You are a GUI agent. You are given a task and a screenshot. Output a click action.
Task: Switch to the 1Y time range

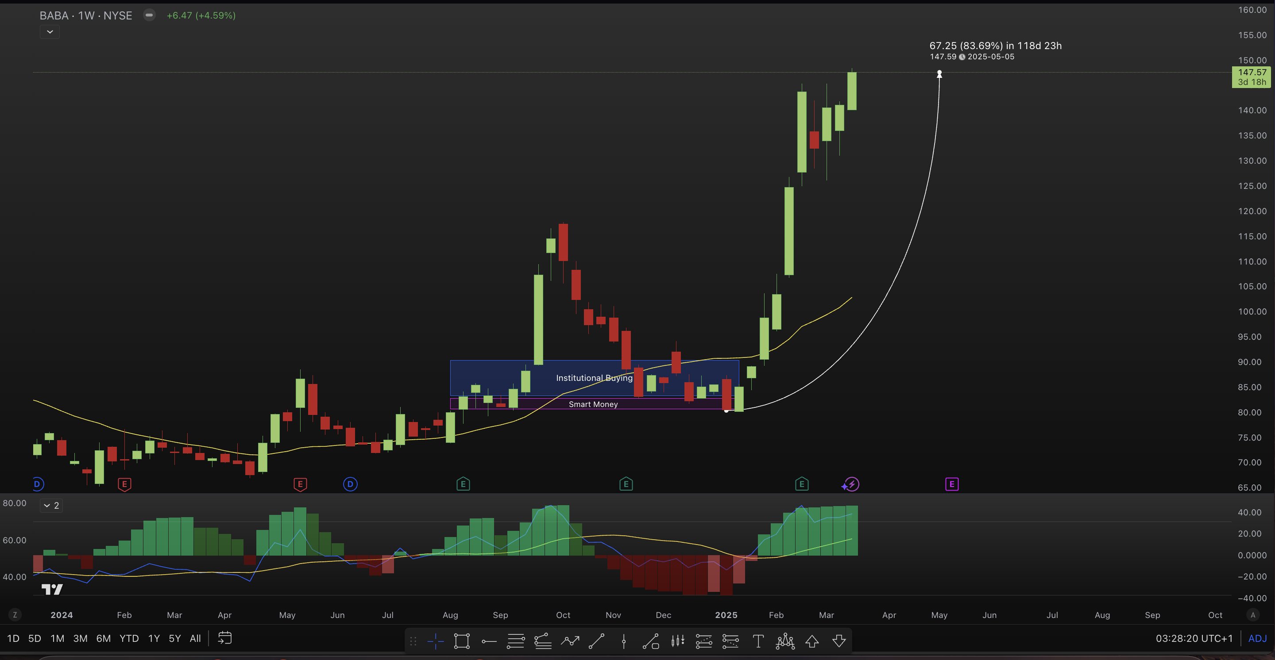click(x=154, y=638)
